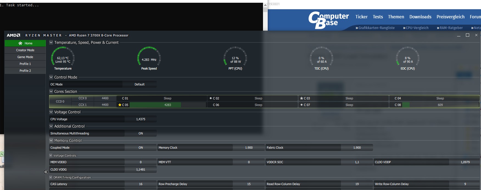Open Profile 2
The height and width of the screenshot is (190, 481).
pos(25,71)
